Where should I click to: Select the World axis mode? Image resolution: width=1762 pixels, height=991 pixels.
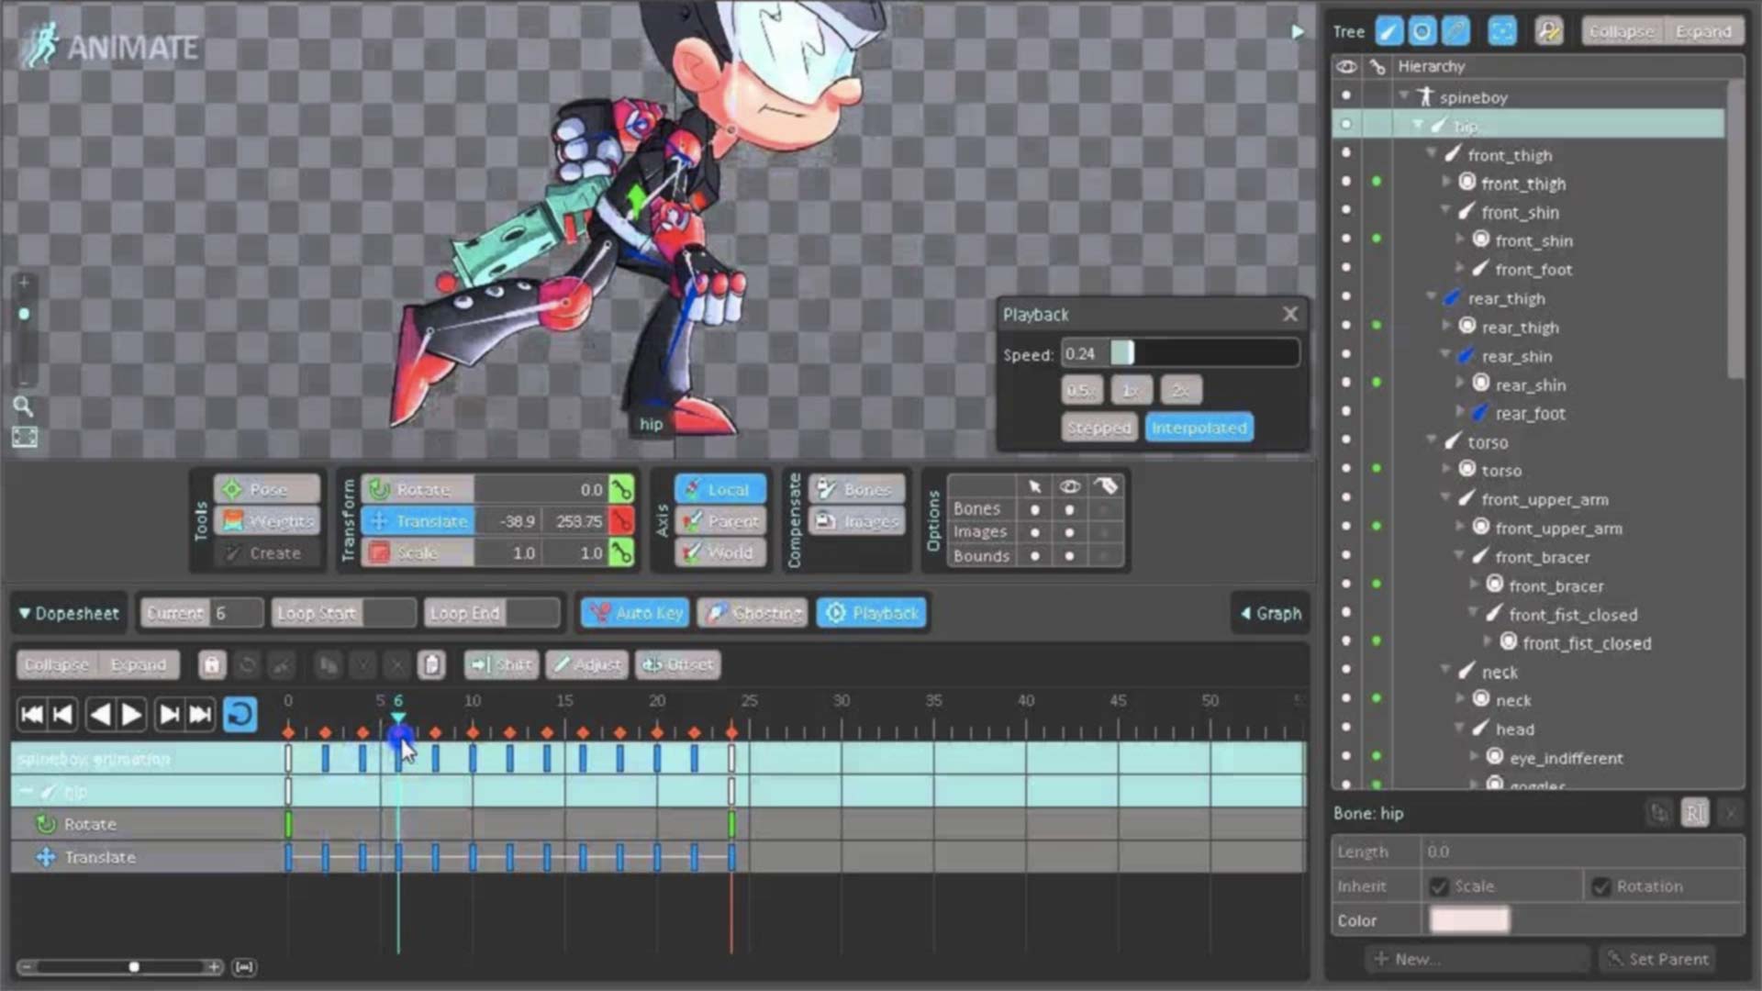click(x=720, y=552)
